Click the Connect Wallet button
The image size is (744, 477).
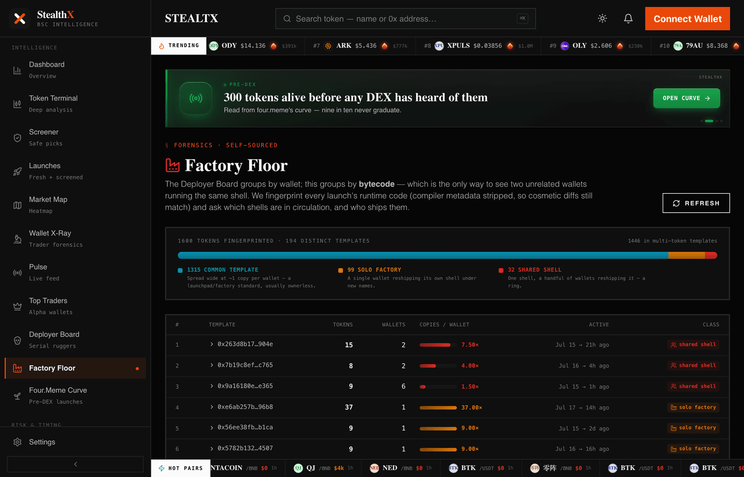click(687, 19)
